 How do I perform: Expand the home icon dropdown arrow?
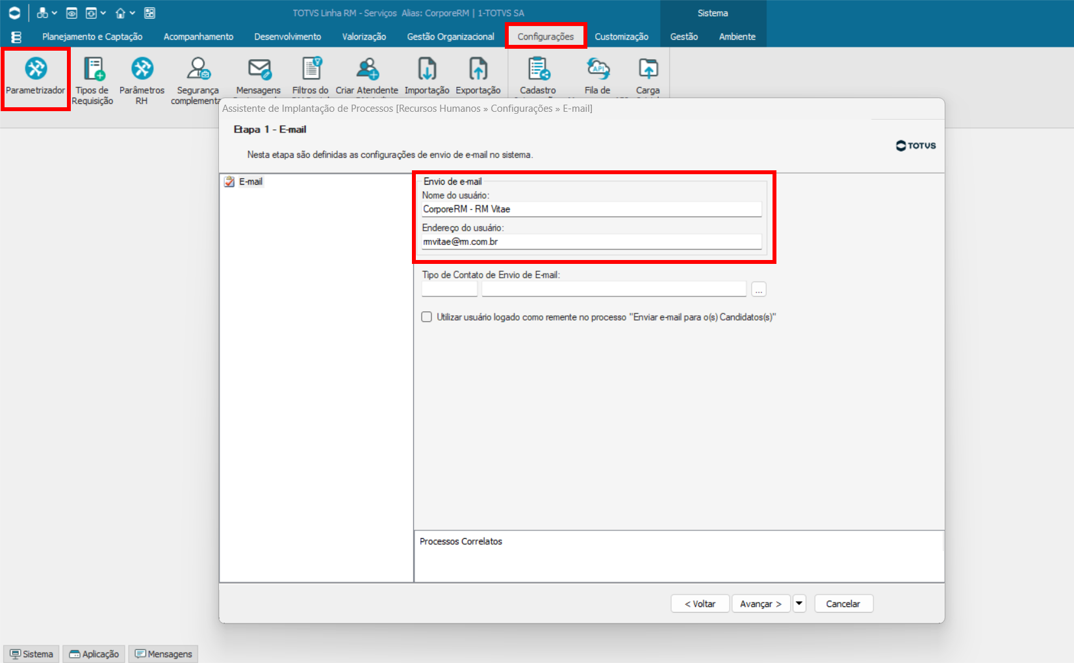(x=132, y=13)
